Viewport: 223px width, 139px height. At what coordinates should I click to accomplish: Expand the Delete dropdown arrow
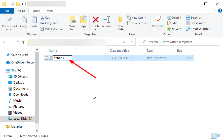[96, 29]
